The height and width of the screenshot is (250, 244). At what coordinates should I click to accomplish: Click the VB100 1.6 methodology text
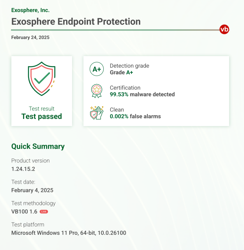tap(24, 212)
